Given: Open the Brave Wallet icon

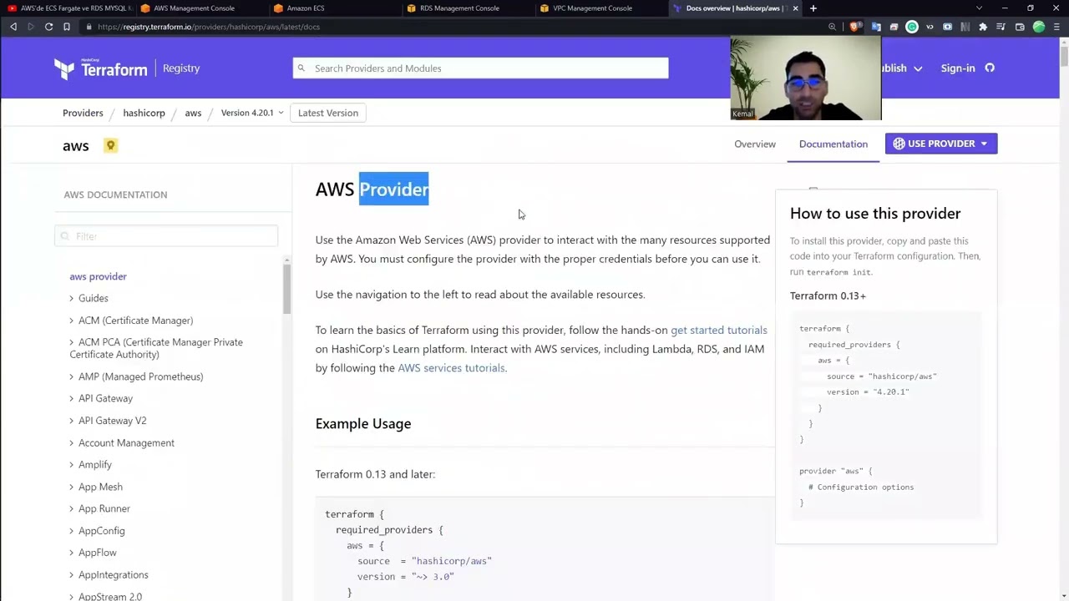Looking at the screenshot, I should 1020,27.
